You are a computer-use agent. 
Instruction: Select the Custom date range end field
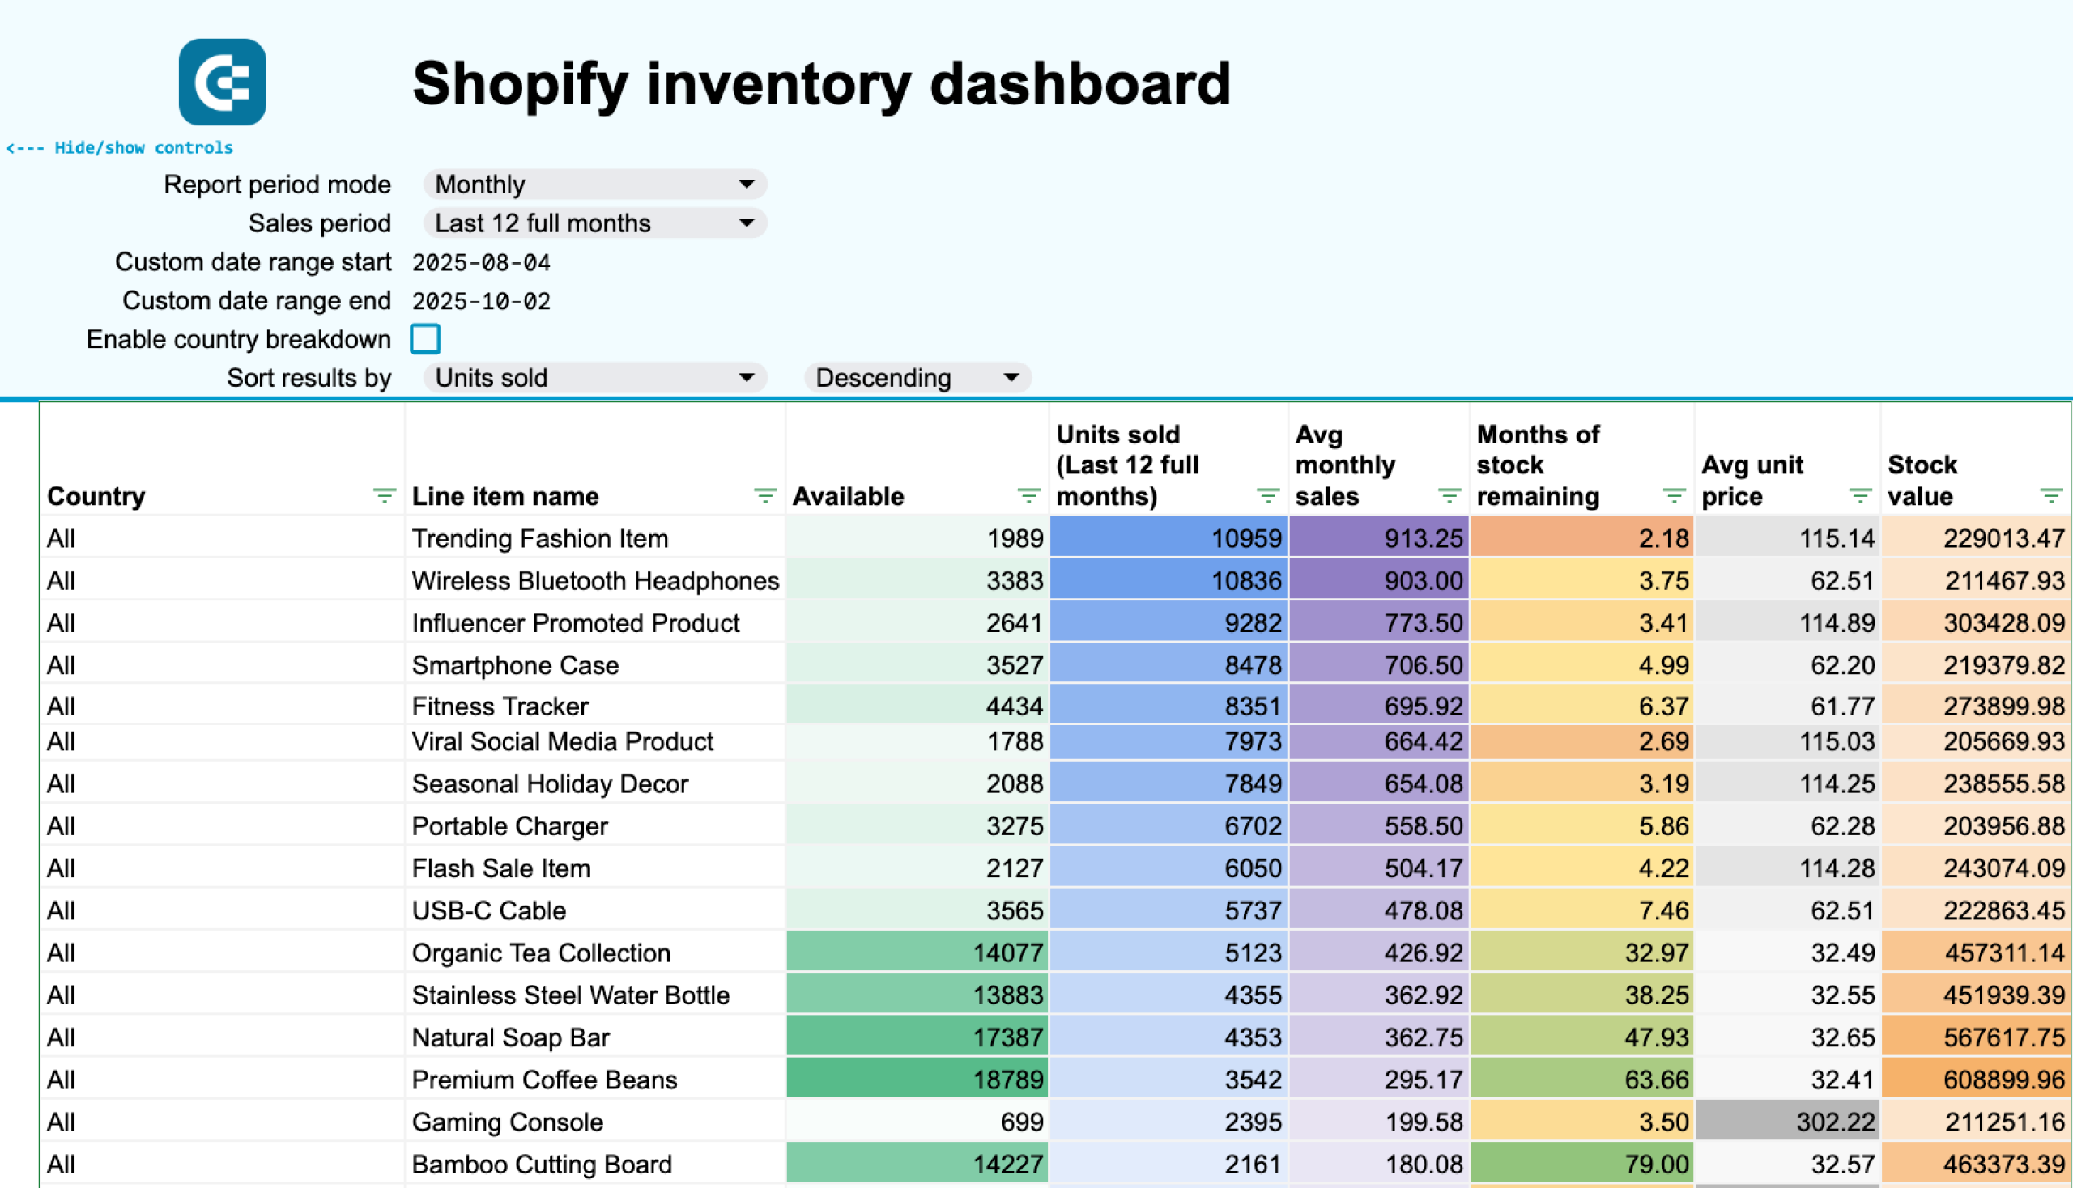tap(481, 301)
